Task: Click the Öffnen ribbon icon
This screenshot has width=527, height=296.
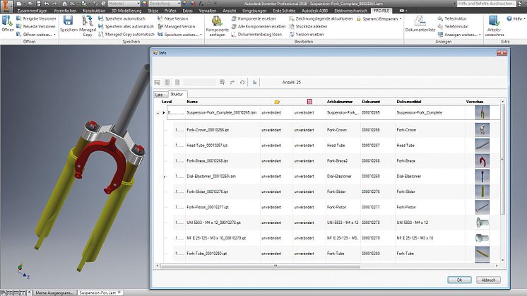Action: pos(7,21)
